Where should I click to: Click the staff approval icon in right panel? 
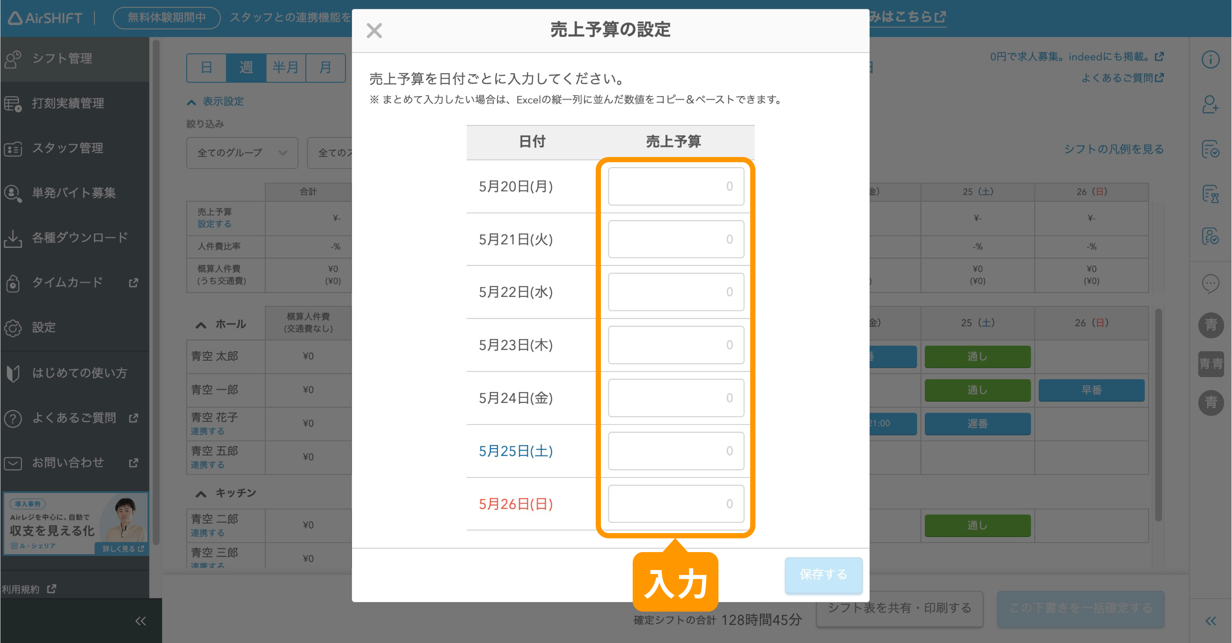pos(1210,236)
